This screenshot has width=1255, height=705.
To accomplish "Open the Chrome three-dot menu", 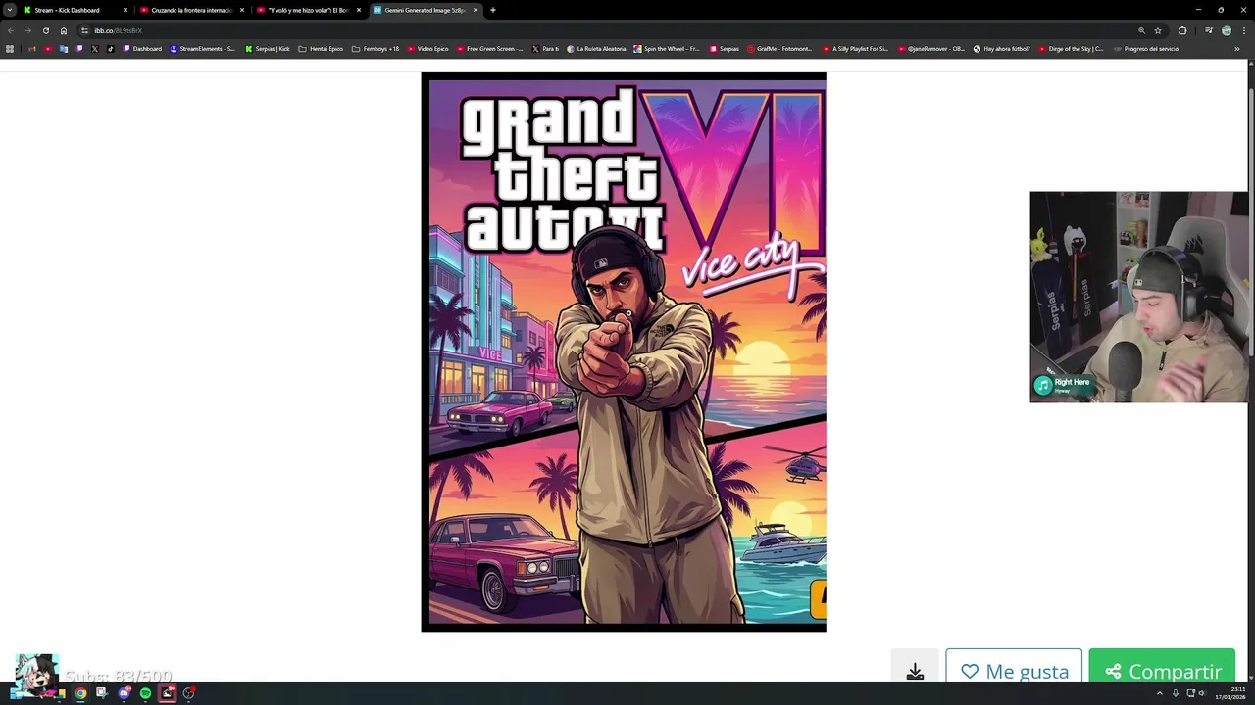I will (1244, 30).
